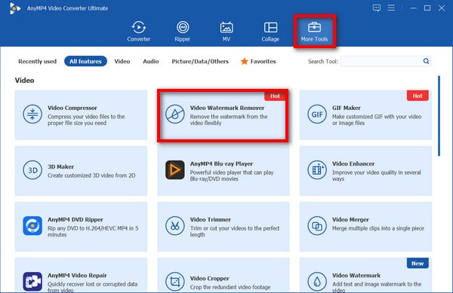The width and height of the screenshot is (453, 293).
Task: Click the MV picture icon
Action: coord(226,27)
